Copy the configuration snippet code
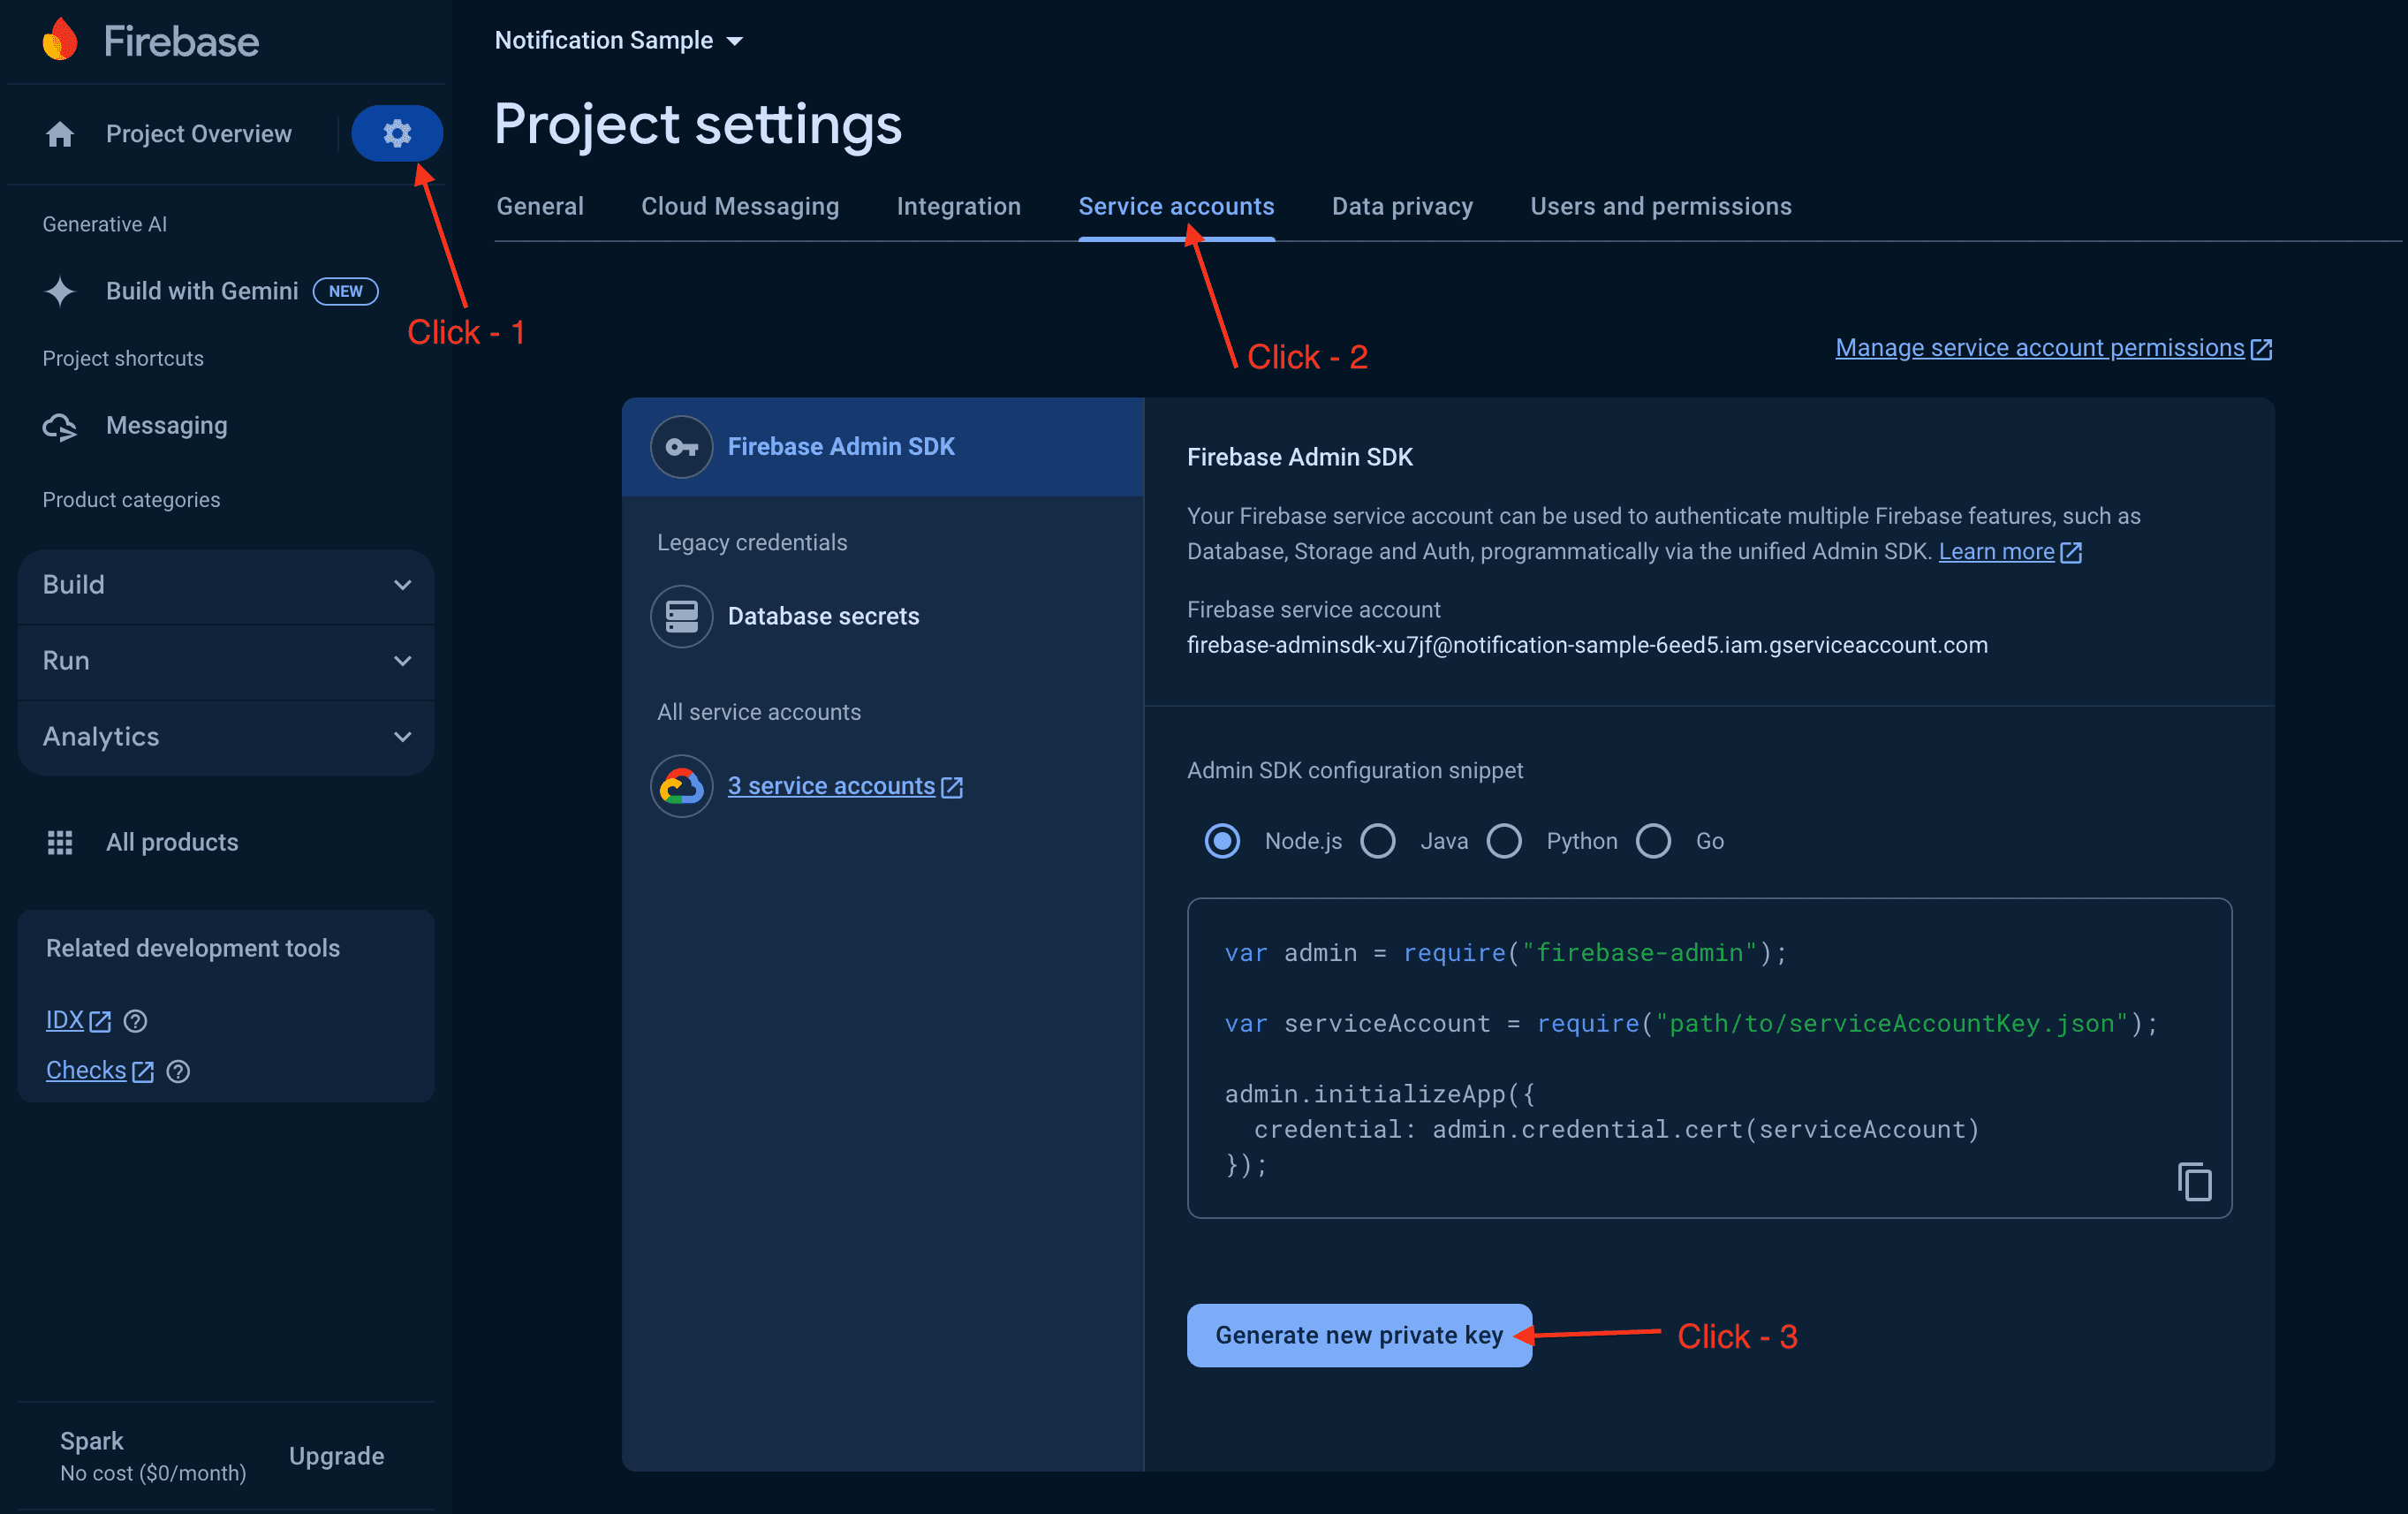The width and height of the screenshot is (2408, 1514). click(2194, 1181)
